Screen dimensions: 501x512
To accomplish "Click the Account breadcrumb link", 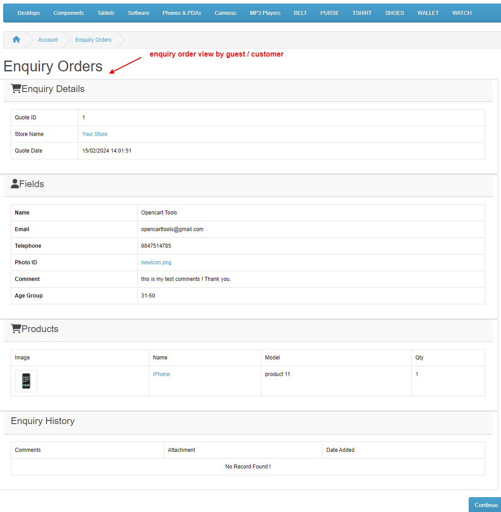I will tap(48, 40).
